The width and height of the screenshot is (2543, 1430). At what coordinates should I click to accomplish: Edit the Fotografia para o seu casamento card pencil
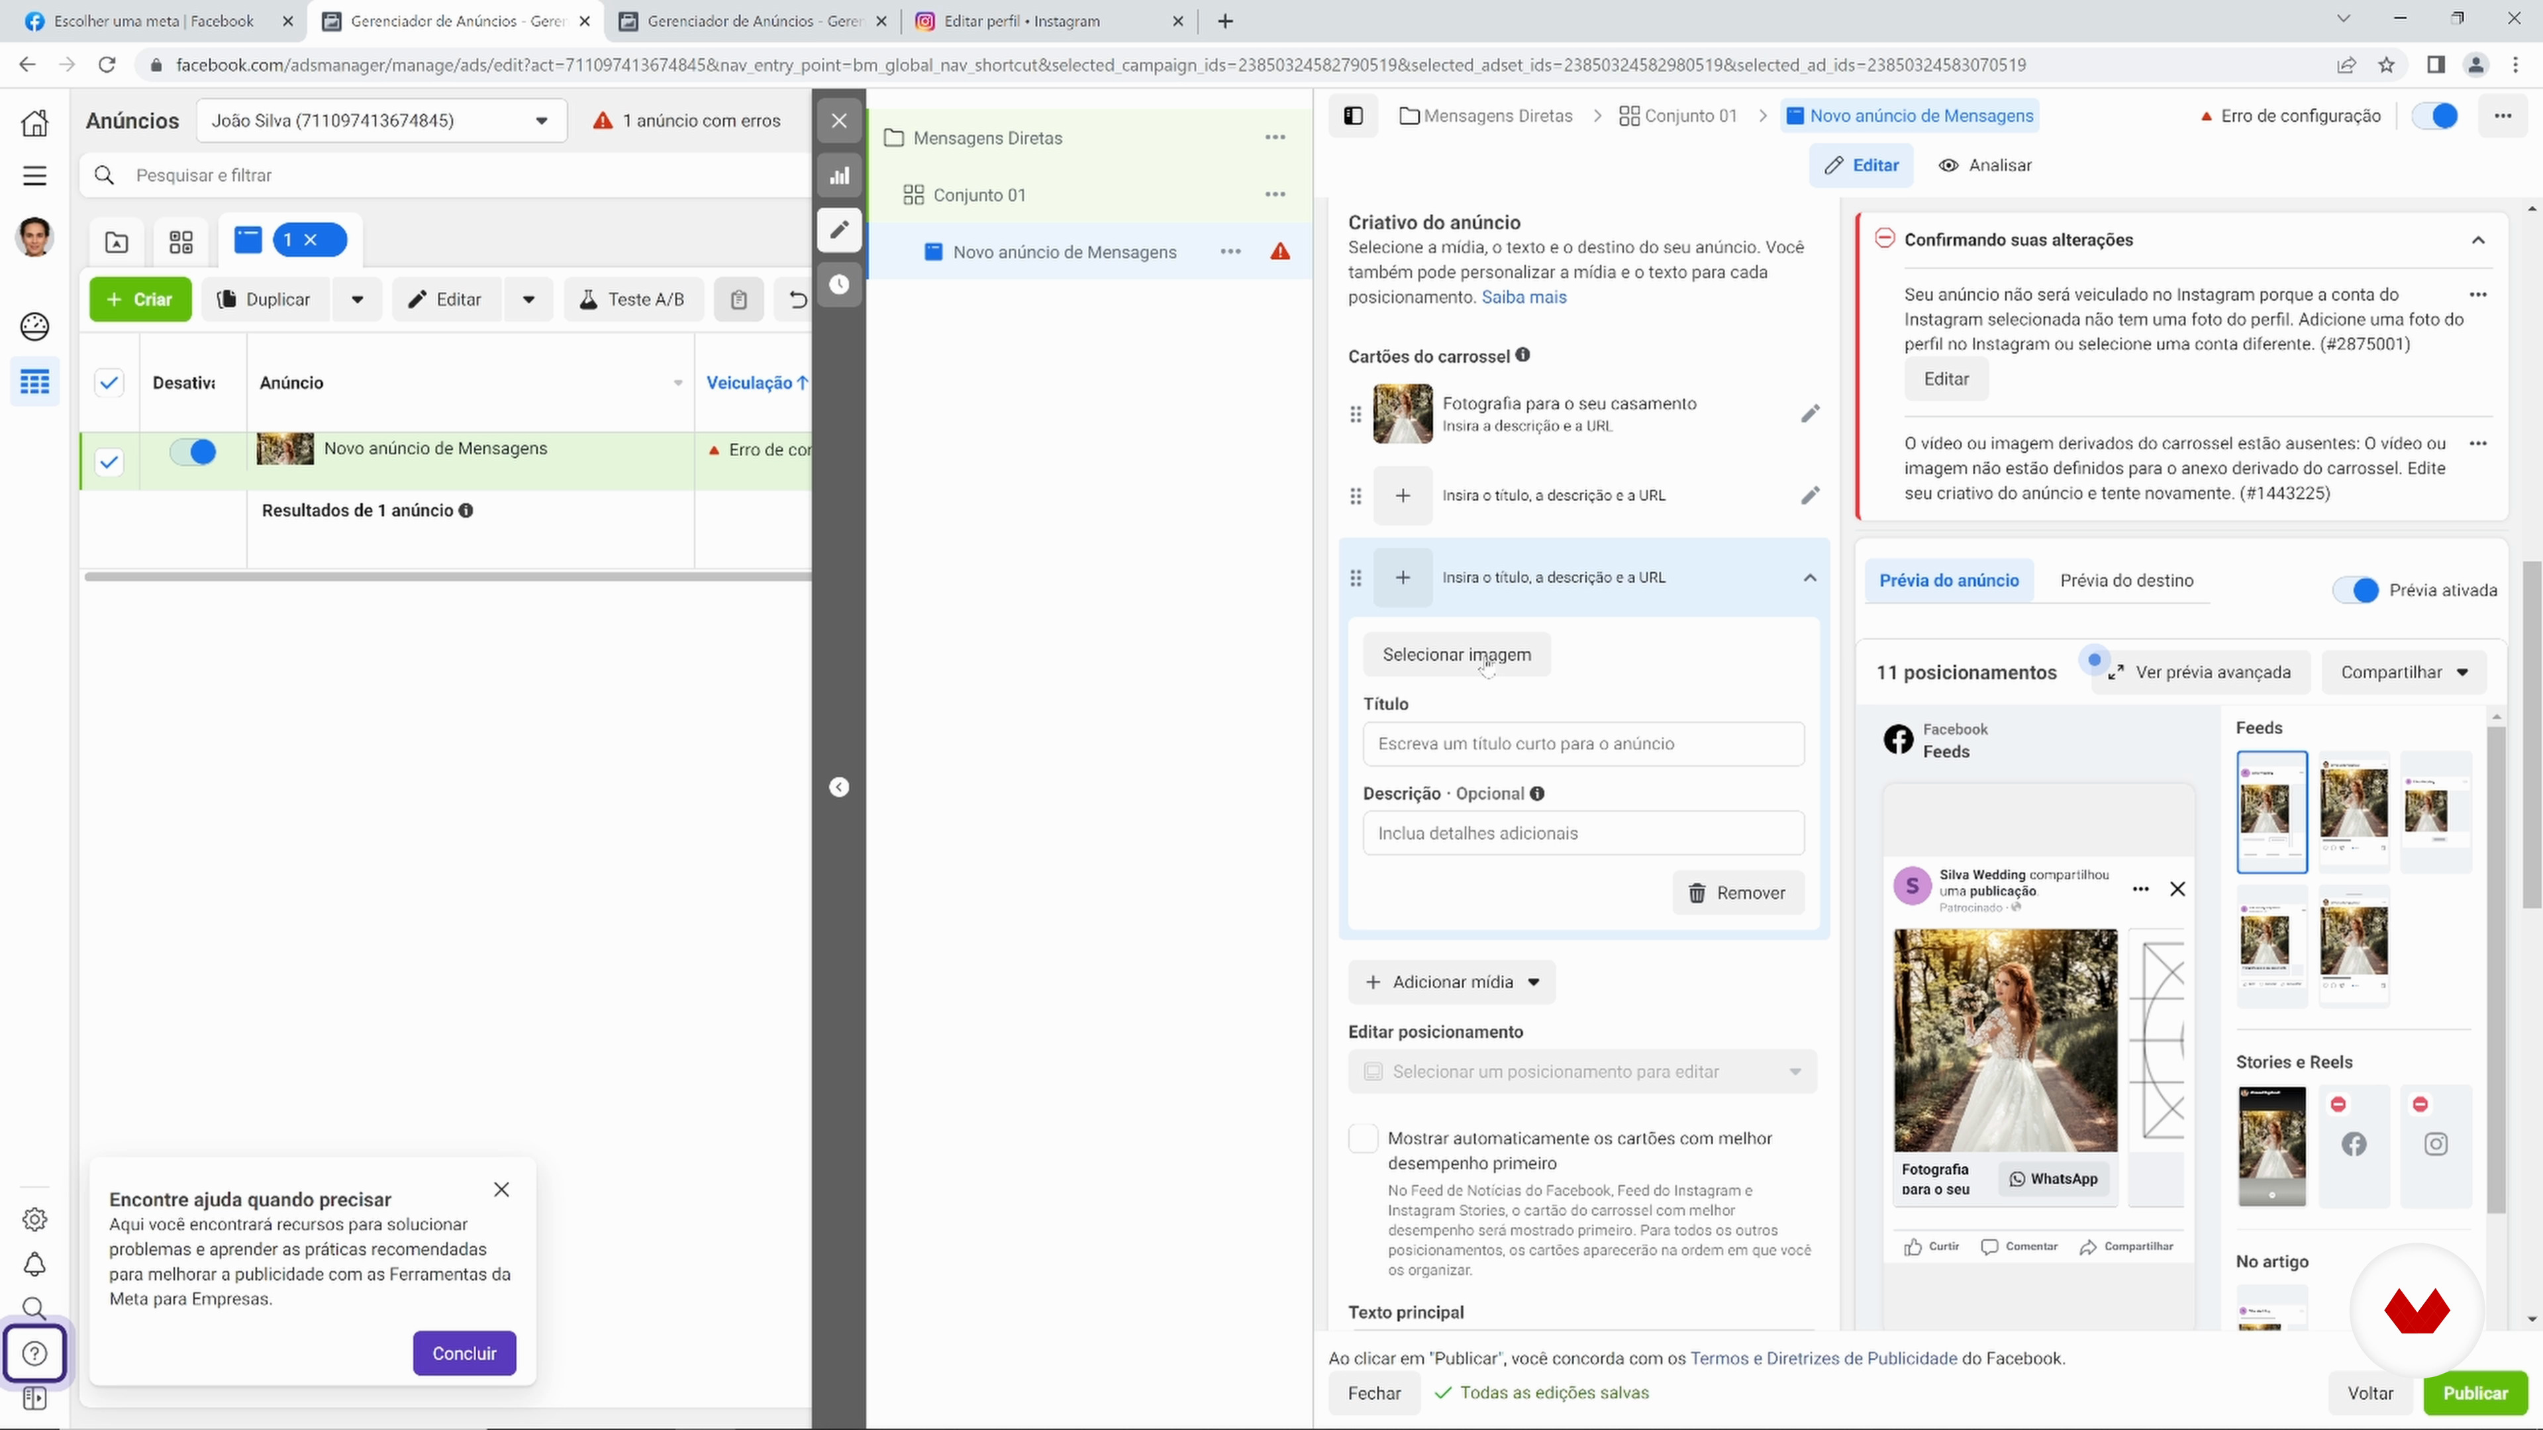[x=1809, y=414]
